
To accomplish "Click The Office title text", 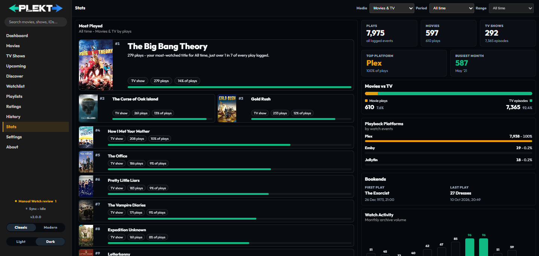I will pos(118,156).
